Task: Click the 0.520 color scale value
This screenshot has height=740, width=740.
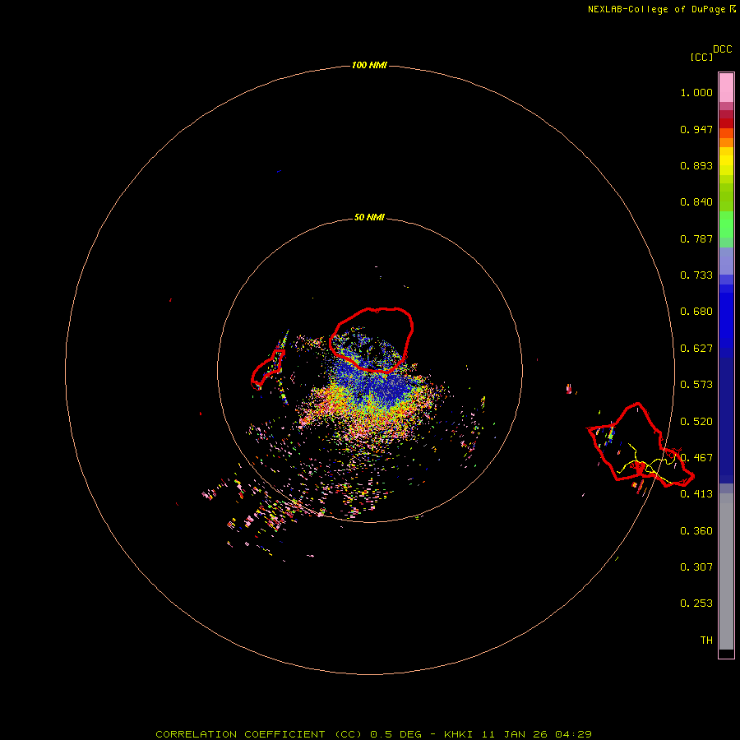Action: pos(696,422)
